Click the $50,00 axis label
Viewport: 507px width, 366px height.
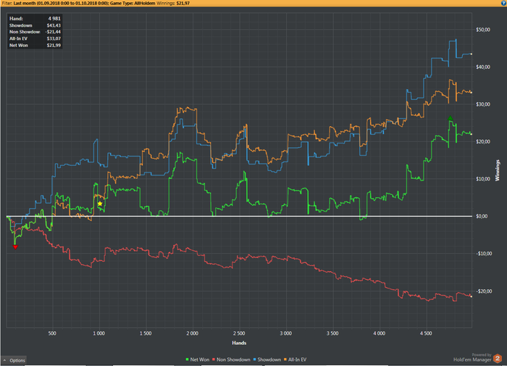click(x=483, y=30)
